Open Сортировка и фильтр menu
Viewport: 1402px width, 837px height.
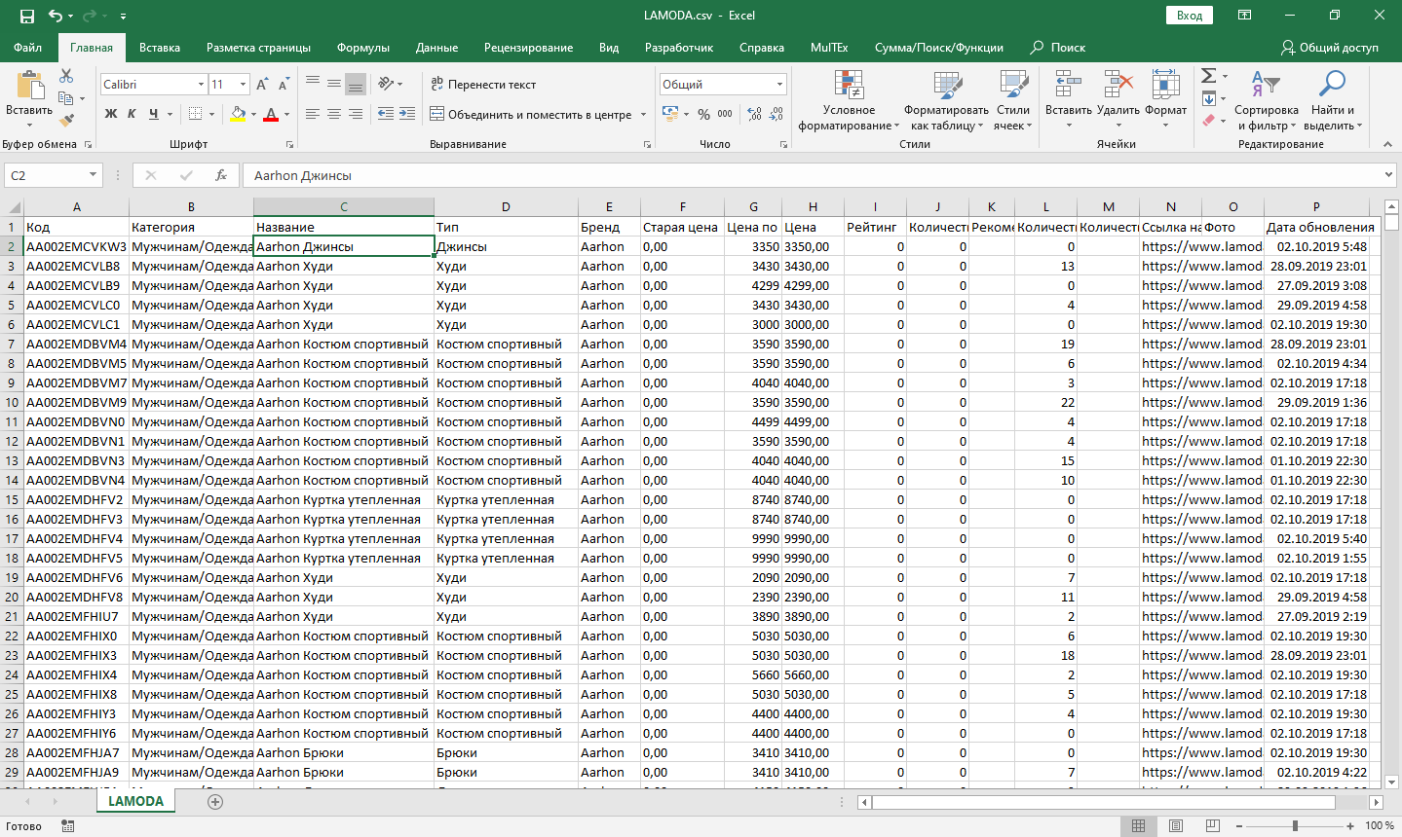tap(1266, 100)
